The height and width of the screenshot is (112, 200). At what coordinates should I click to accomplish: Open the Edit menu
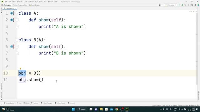[10, 2]
